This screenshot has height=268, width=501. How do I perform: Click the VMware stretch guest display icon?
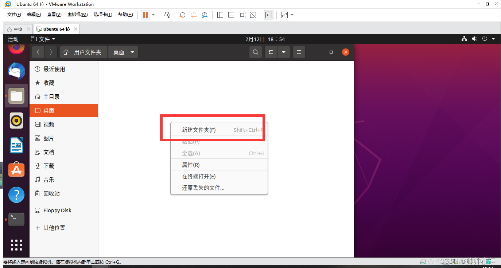click(284, 15)
